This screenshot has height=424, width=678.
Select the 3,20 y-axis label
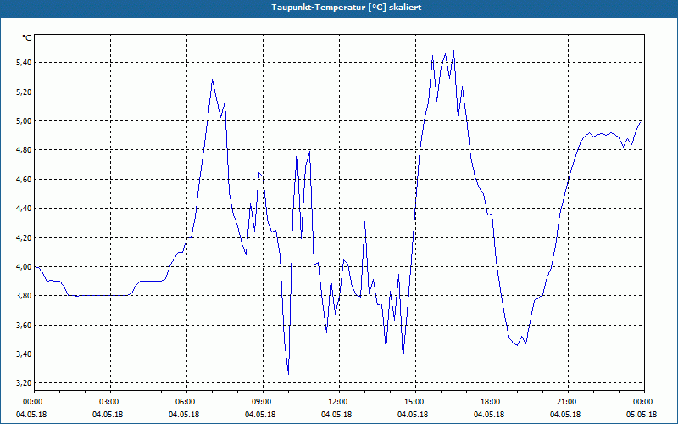[24, 383]
